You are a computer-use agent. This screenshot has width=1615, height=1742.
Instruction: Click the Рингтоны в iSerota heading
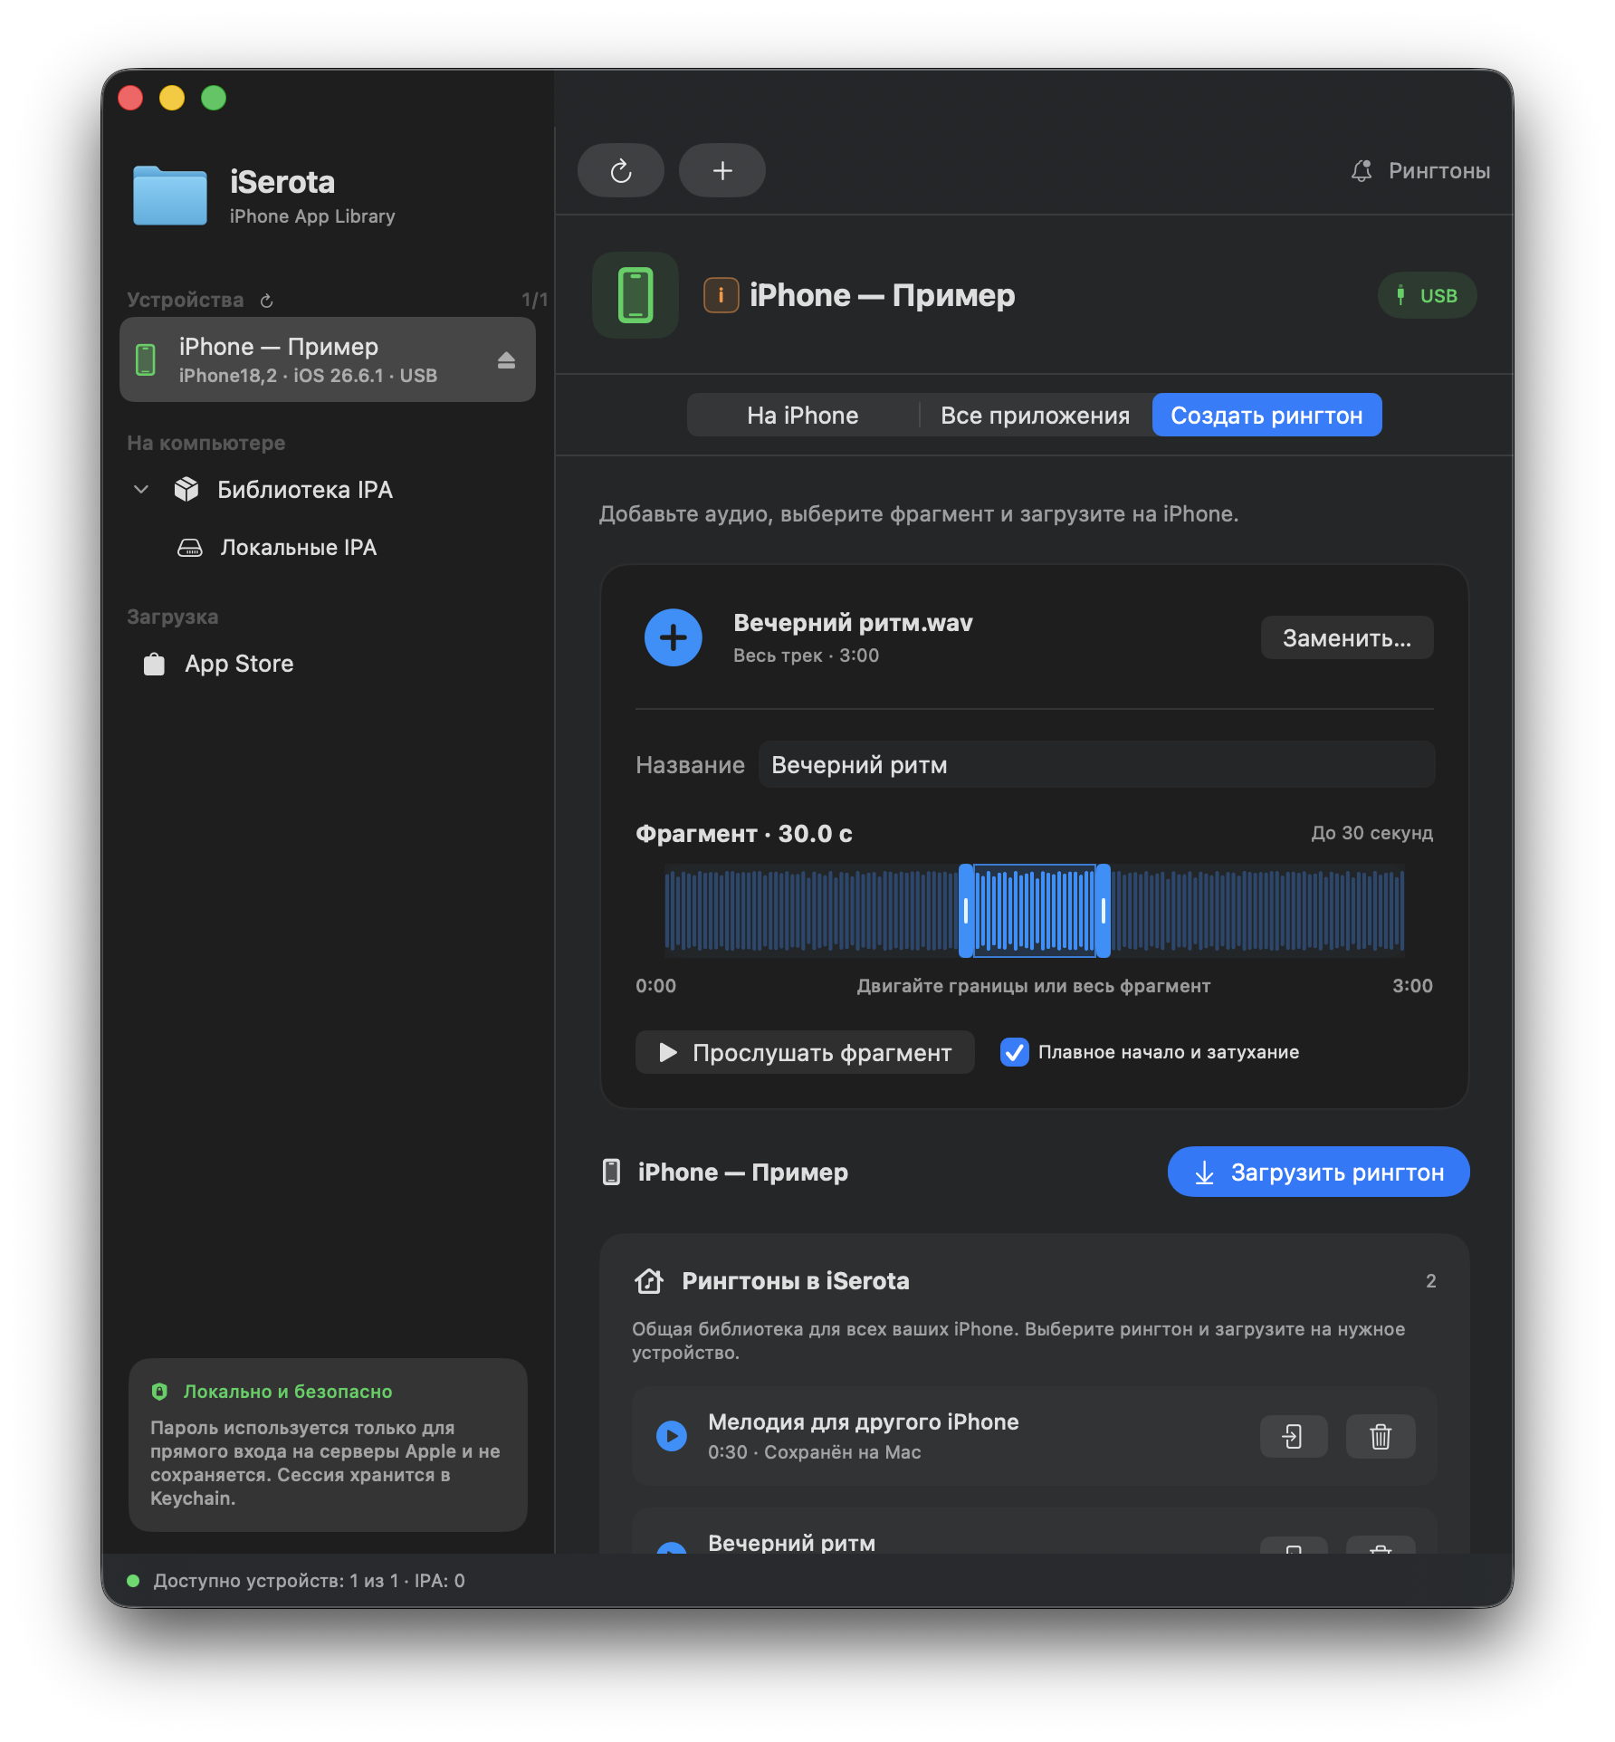(796, 1280)
